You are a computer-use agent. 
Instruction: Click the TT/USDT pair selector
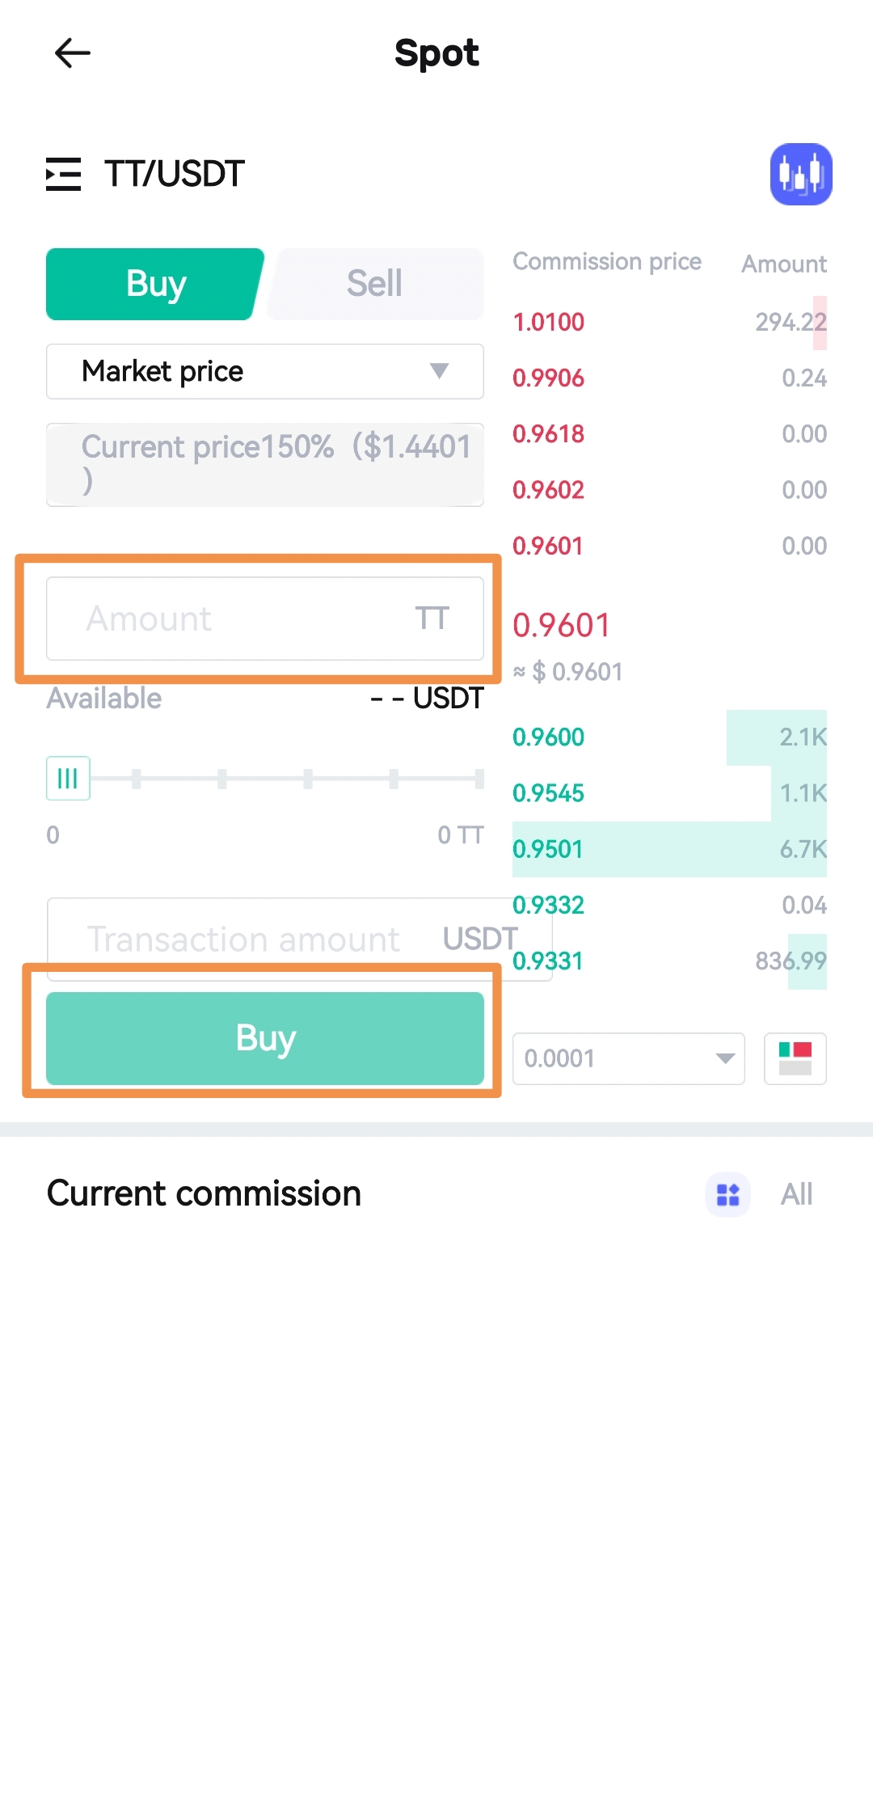pos(174,174)
